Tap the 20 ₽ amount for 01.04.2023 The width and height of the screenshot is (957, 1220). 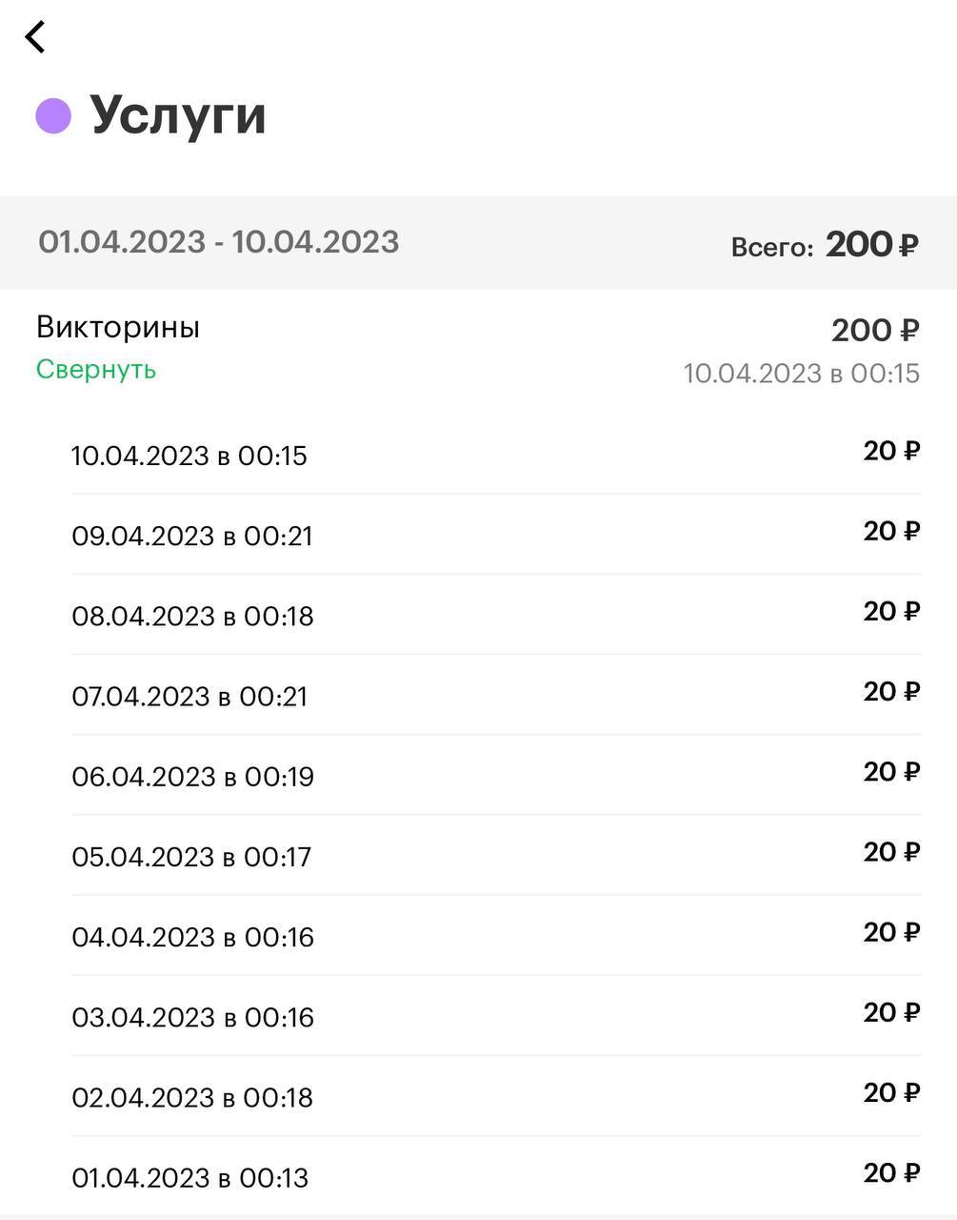click(x=891, y=1173)
